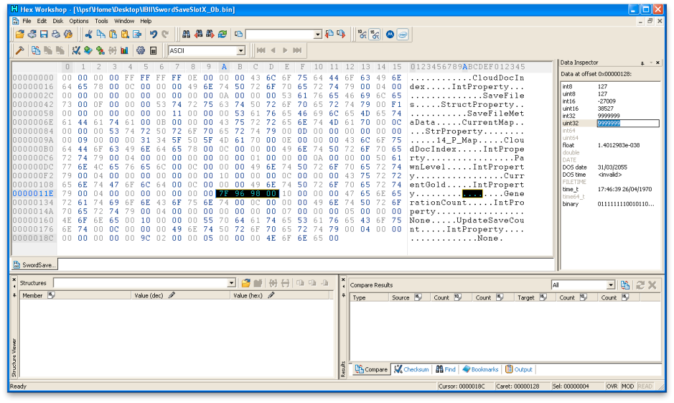
Task: Open Find with the binoculars icon
Action: [x=186, y=34]
